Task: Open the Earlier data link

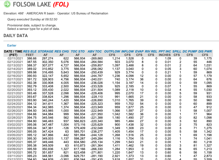Action: click(x=12, y=46)
